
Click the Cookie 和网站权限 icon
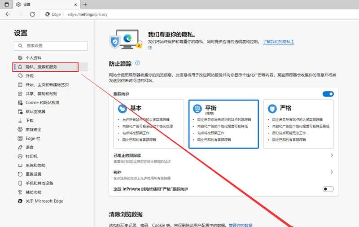[x=20, y=103]
